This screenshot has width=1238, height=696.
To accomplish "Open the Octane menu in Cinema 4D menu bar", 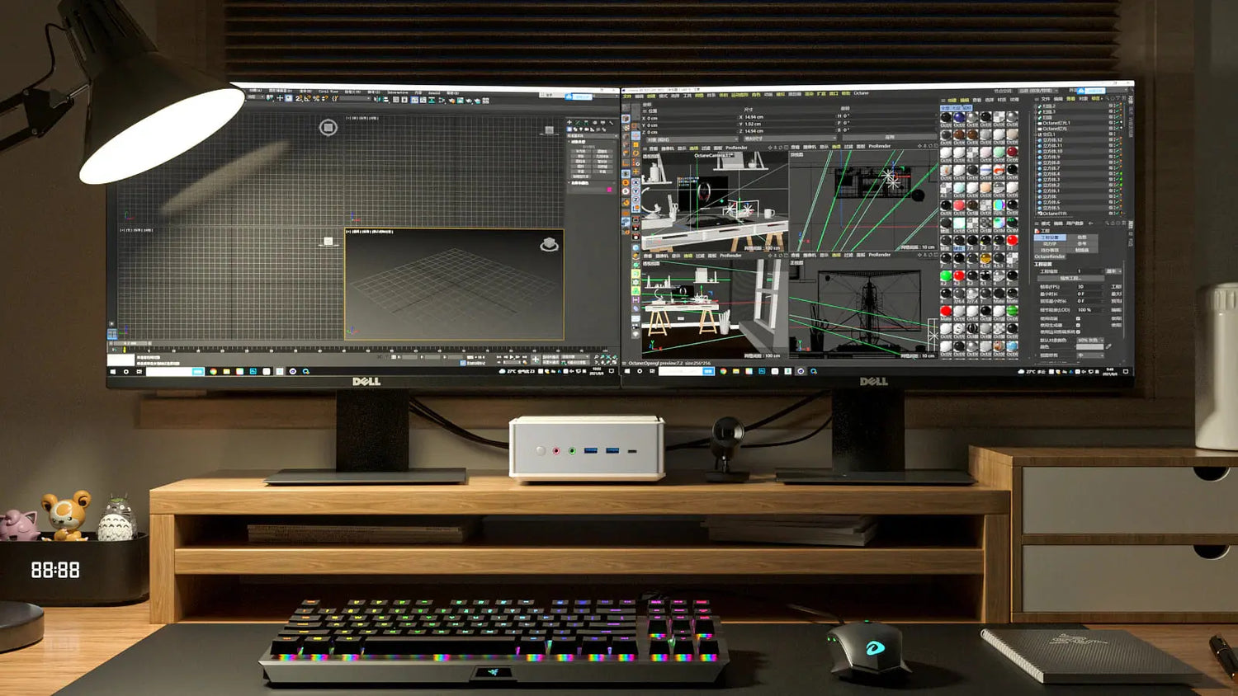I will pyautogui.click(x=861, y=93).
